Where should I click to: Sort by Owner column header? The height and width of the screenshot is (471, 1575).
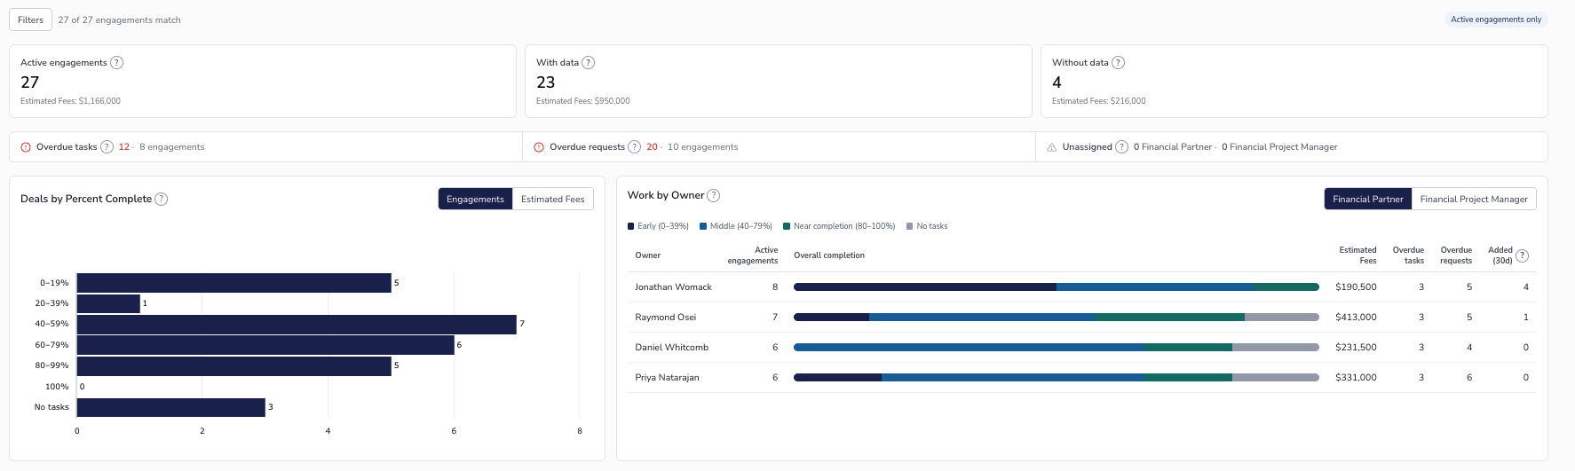pos(648,255)
